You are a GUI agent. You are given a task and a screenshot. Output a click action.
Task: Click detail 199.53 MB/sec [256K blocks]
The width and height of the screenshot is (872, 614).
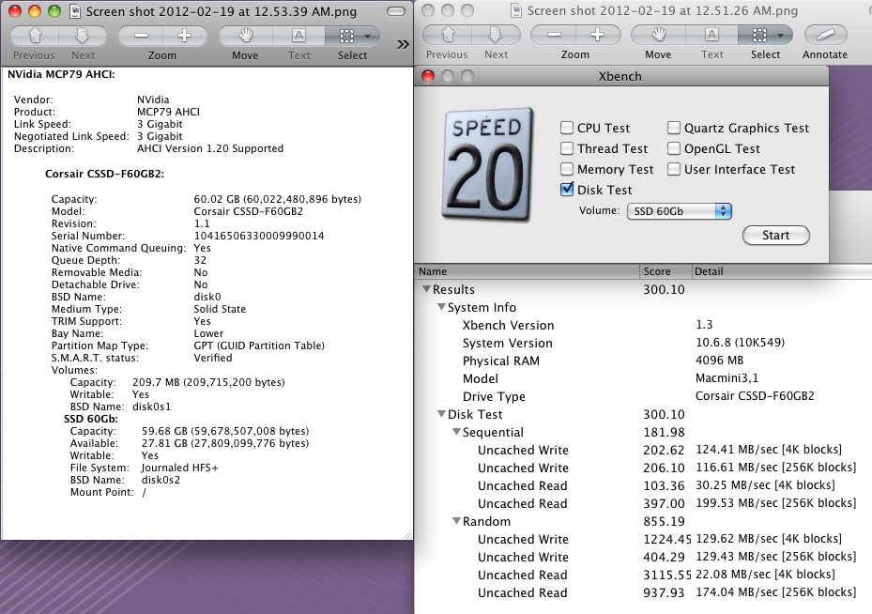(x=776, y=503)
